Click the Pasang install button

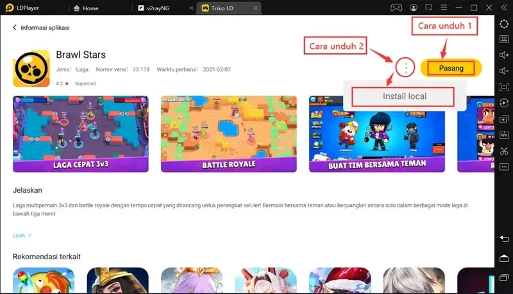point(451,68)
